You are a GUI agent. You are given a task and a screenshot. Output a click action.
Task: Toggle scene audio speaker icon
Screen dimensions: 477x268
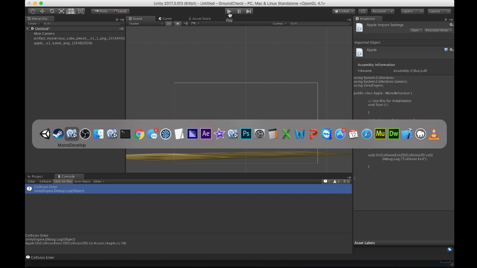coord(185,23)
